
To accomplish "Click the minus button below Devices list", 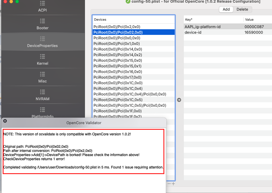I will pos(169,184).
